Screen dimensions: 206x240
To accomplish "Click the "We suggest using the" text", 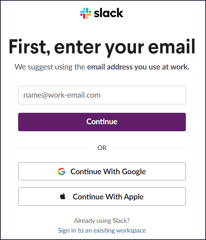I will click(50, 67).
